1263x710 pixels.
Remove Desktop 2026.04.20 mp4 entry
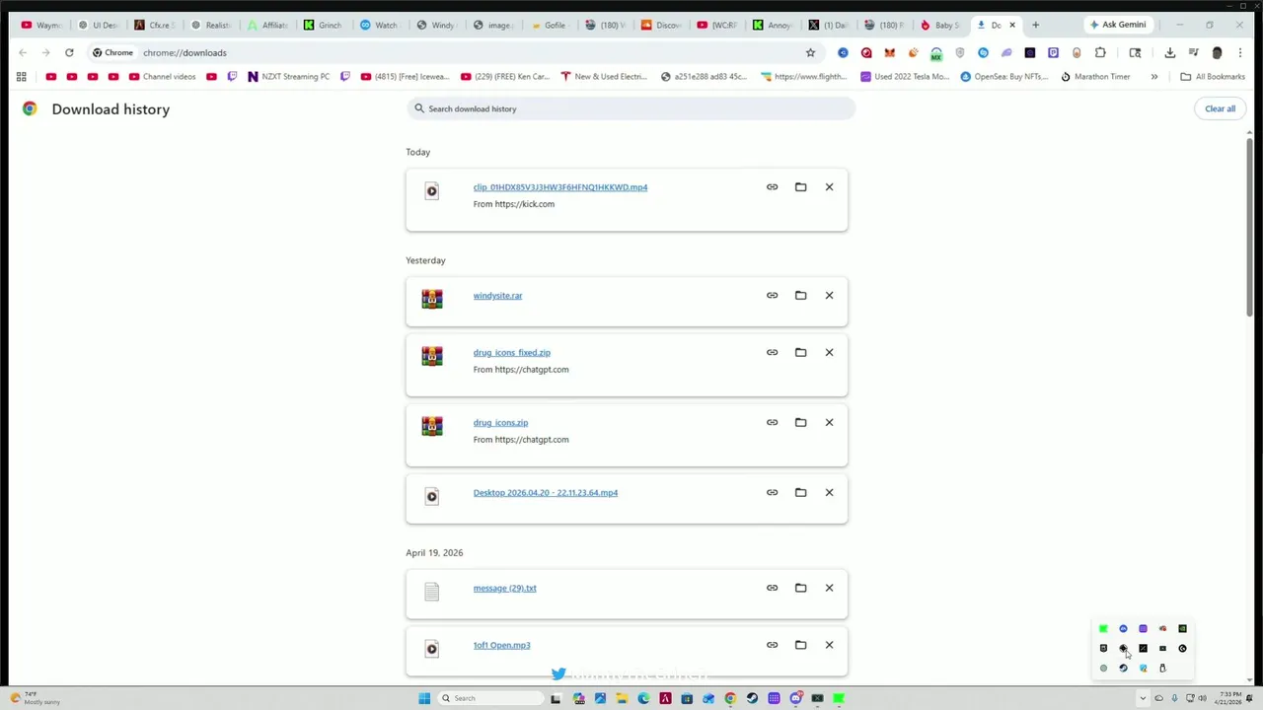tap(829, 492)
